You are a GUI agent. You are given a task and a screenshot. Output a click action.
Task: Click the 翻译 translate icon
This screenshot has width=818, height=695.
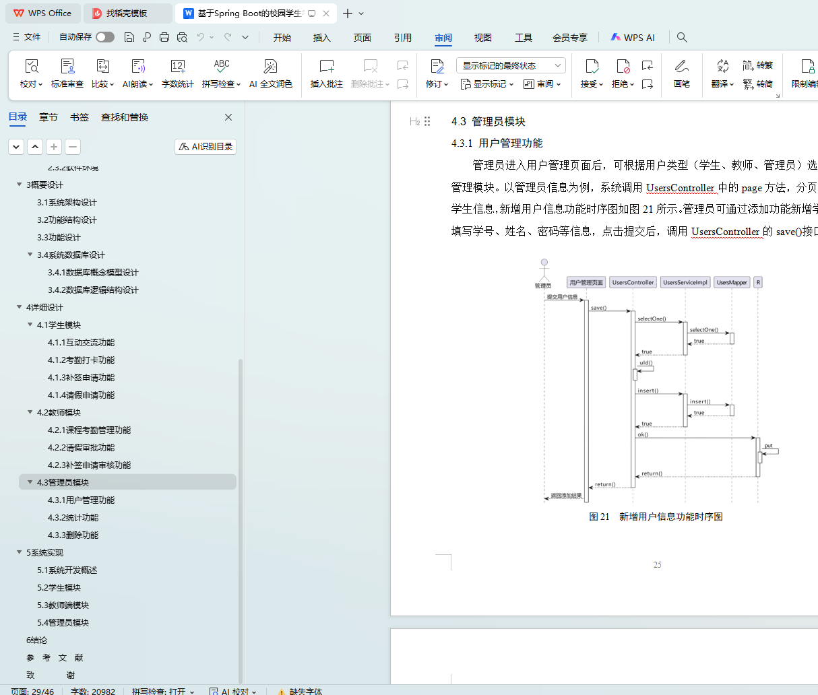click(x=722, y=67)
